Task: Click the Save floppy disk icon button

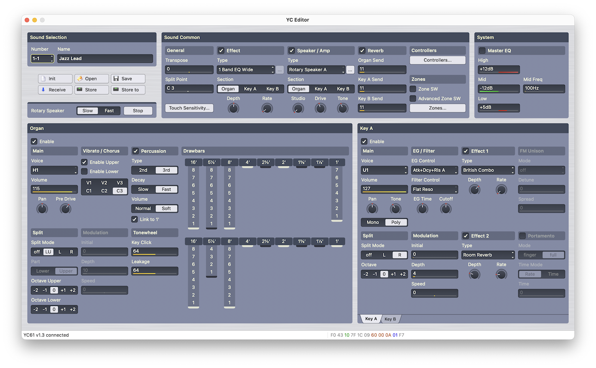Action: pyautogui.click(x=128, y=79)
